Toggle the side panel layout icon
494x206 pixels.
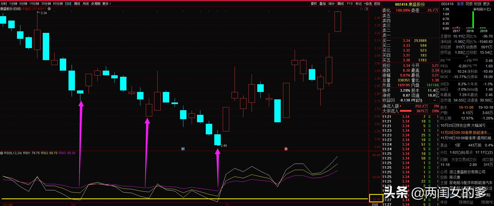(366, 9)
